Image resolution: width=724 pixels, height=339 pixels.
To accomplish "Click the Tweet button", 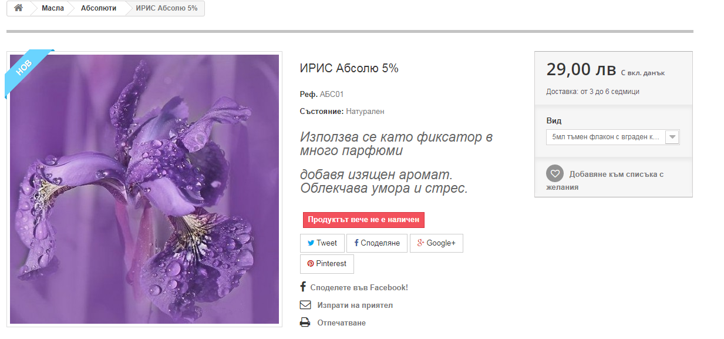I will point(322,243).
